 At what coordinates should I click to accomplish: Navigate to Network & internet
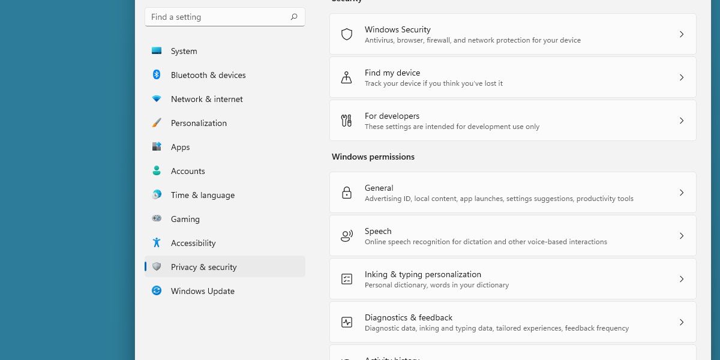tap(225, 99)
